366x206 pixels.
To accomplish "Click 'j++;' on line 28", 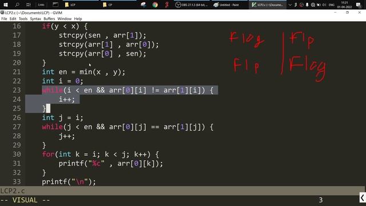I will click(67, 136).
